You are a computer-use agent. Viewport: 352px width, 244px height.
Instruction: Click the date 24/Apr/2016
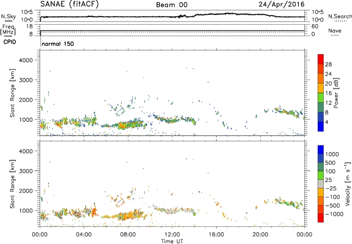pos(282,4)
